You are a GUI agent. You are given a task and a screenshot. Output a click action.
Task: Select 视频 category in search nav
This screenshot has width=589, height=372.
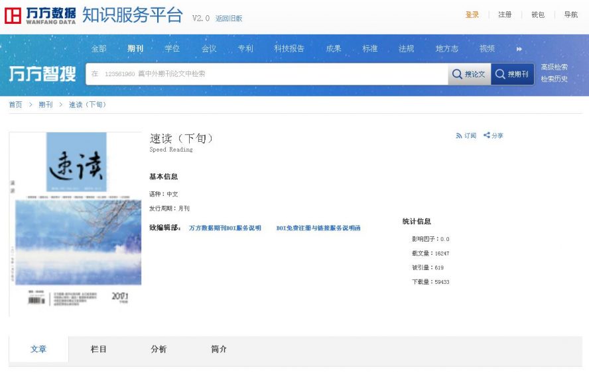point(487,49)
